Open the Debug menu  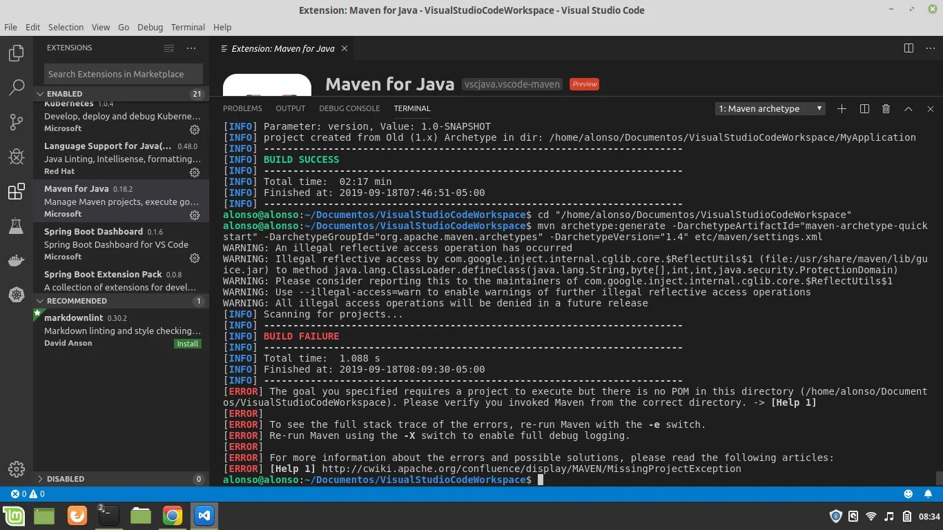coord(150,27)
